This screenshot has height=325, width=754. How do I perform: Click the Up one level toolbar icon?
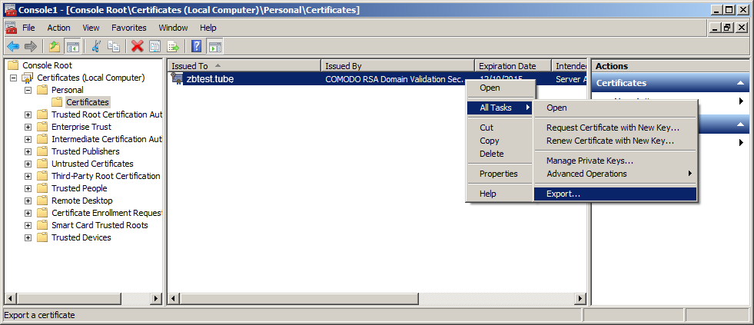[55, 46]
